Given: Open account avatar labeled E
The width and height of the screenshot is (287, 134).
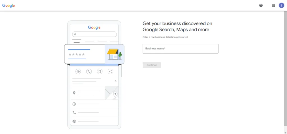Looking at the screenshot, I should click(x=281, y=6).
